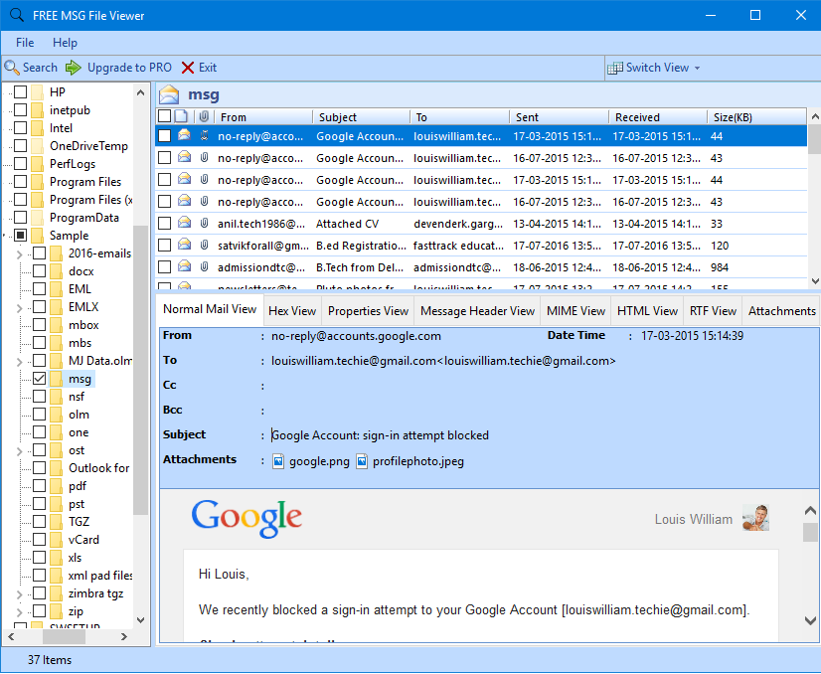This screenshot has height=674, width=821.
Task: Click the red Exit X icon
Action: (188, 68)
